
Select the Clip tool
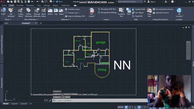coord(56,12)
